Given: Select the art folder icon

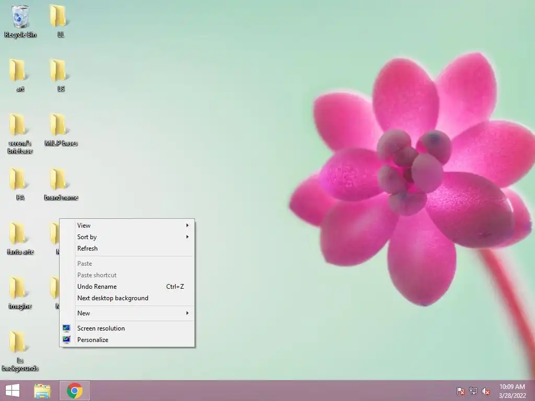Looking at the screenshot, I should pos(20,75).
